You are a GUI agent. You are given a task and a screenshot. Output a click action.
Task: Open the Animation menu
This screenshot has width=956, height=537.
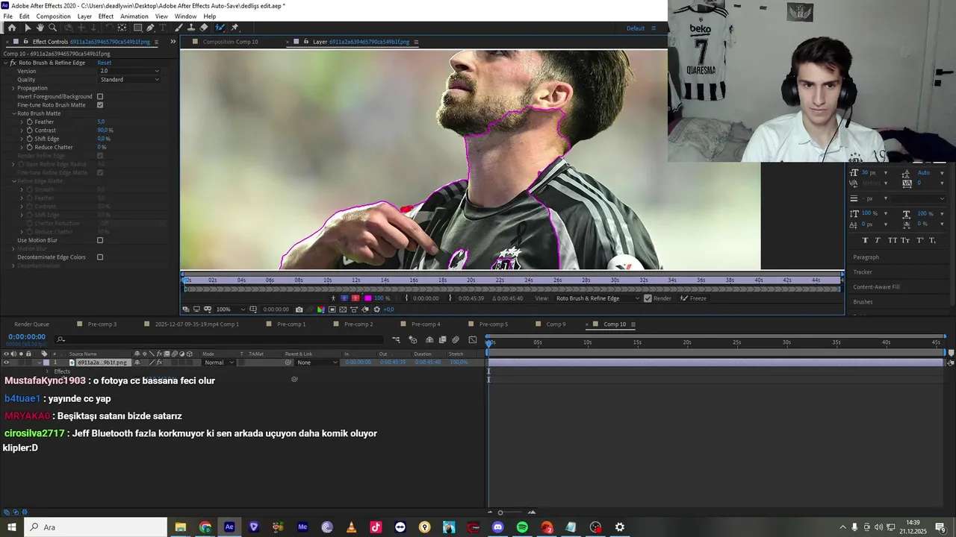(x=134, y=16)
